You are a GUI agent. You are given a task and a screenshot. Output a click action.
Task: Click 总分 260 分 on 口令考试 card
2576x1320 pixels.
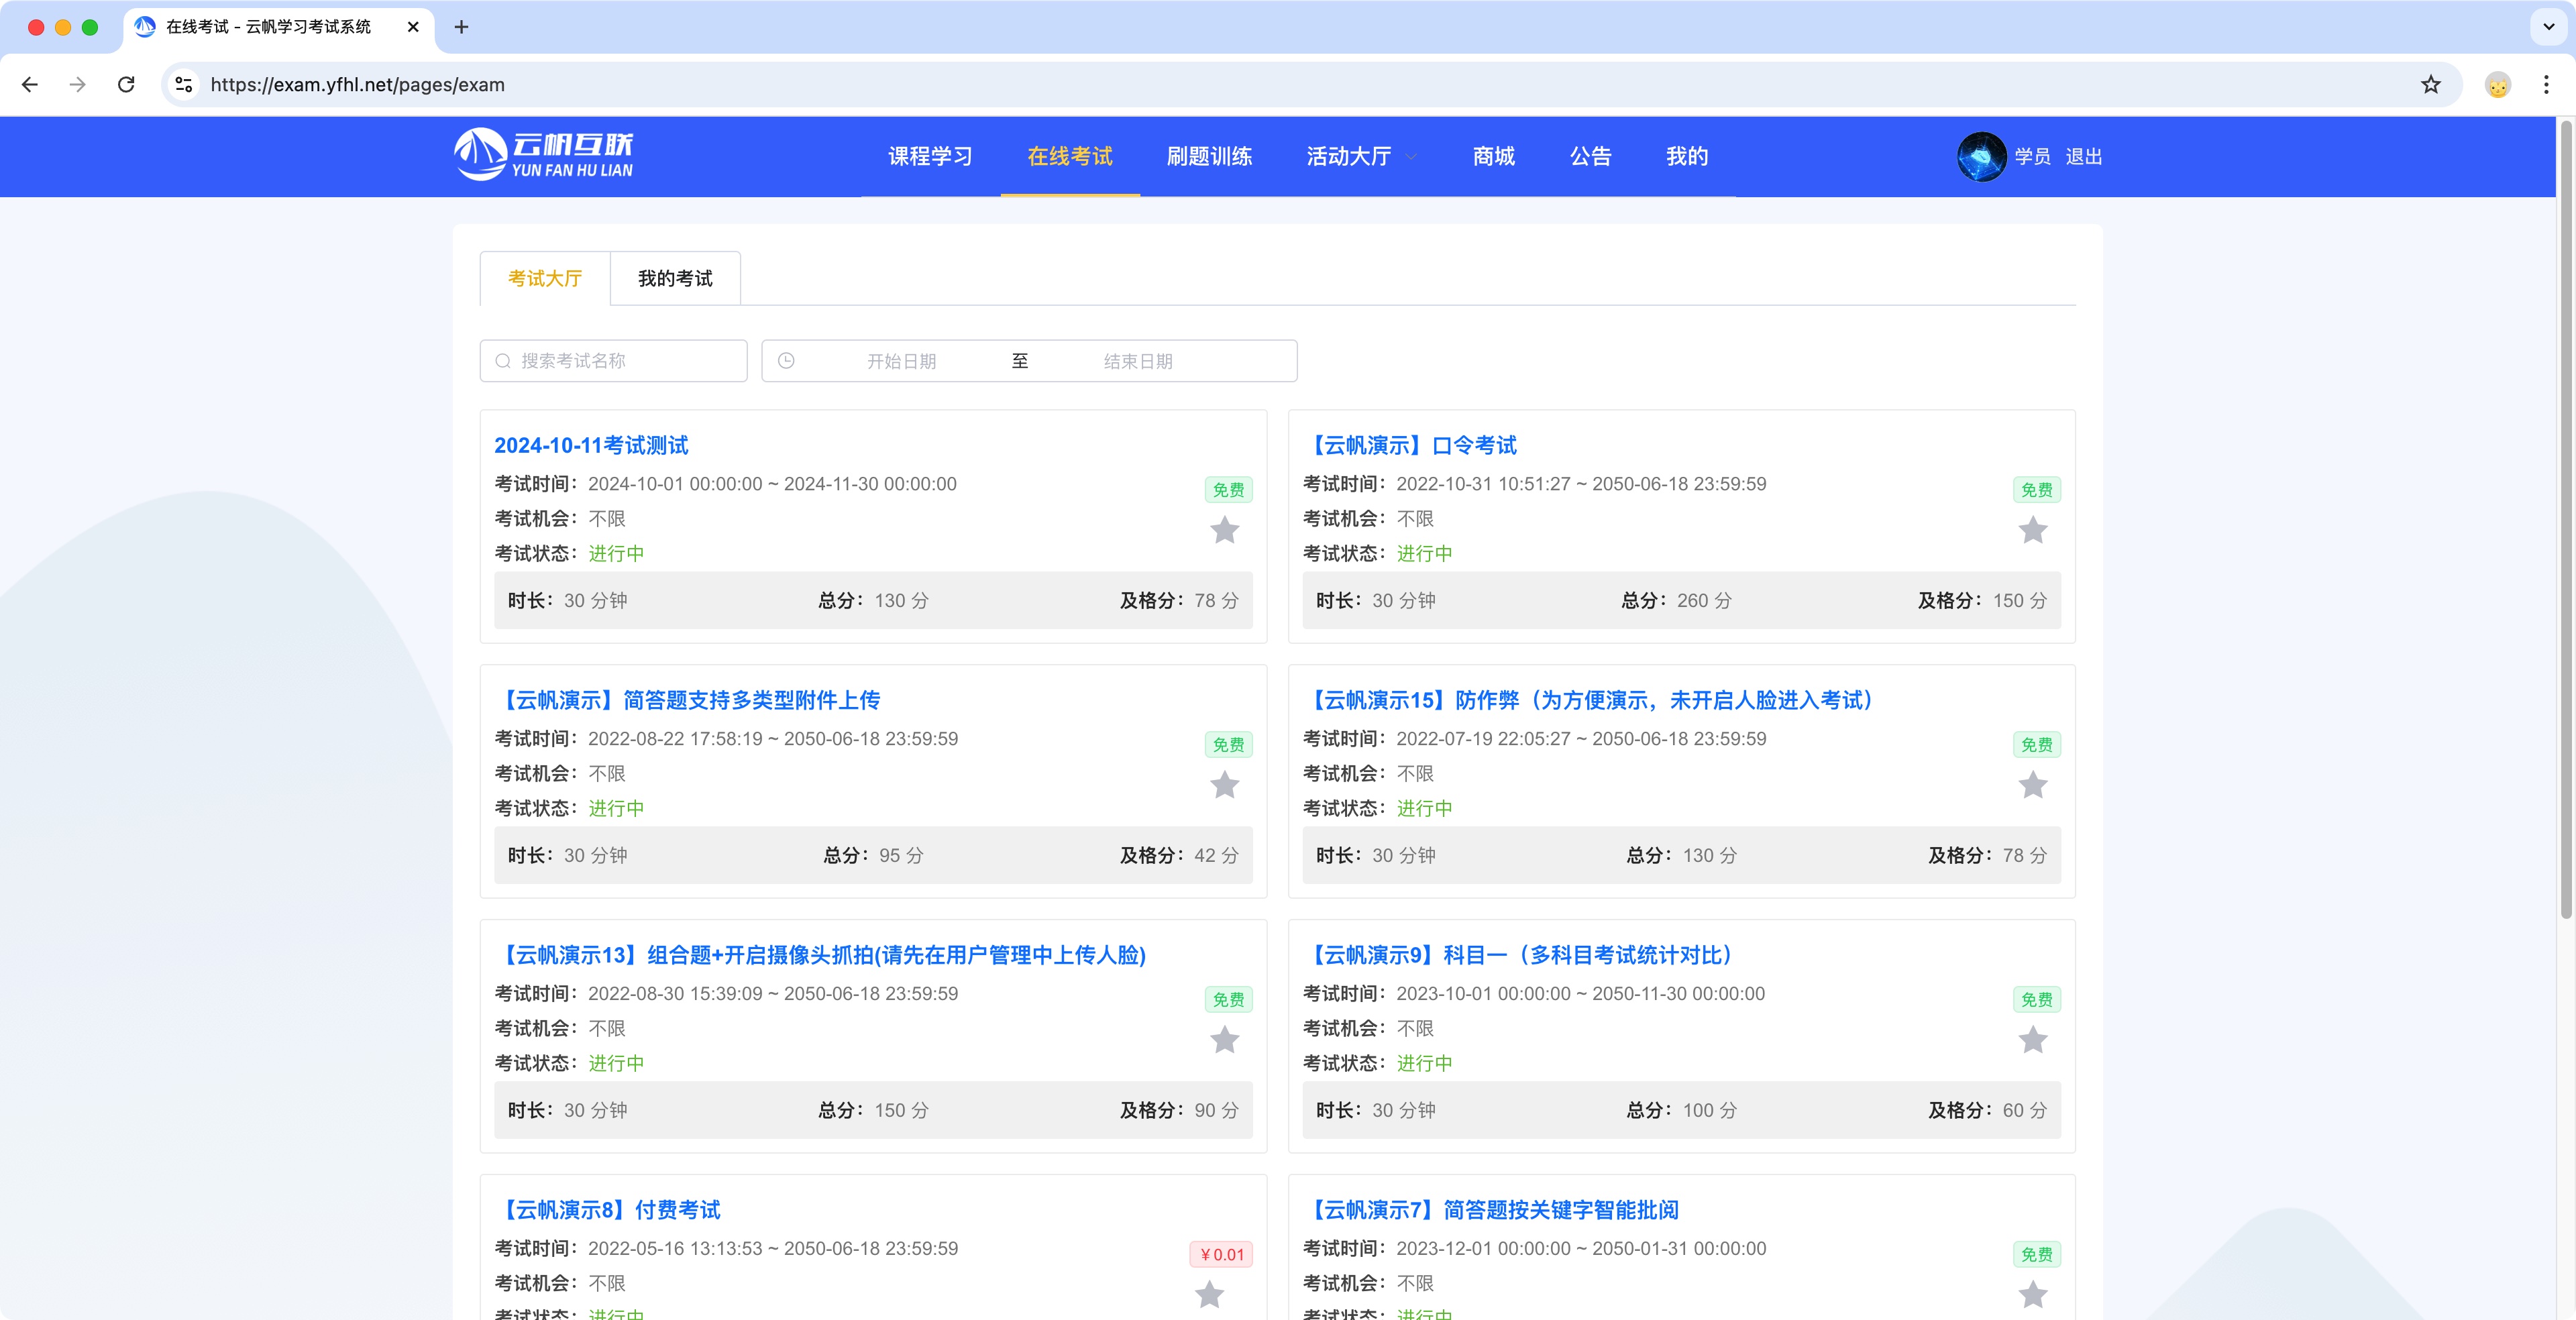pos(1676,601)
